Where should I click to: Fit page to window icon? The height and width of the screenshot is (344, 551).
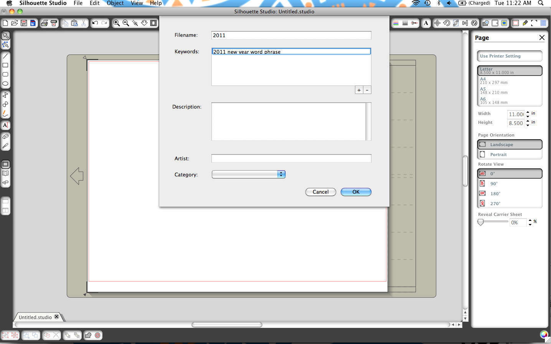pos(153,23)
